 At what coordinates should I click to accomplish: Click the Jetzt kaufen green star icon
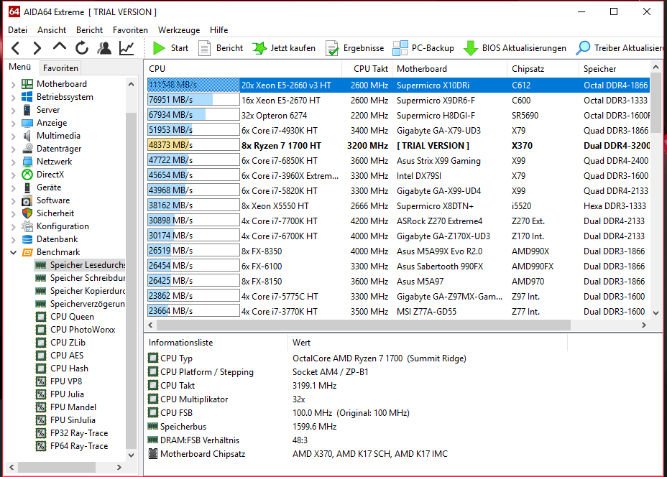259,48
